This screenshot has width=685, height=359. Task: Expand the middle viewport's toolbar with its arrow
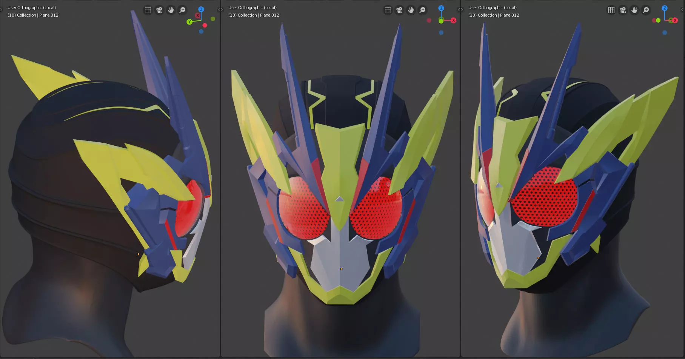[222, 10]
